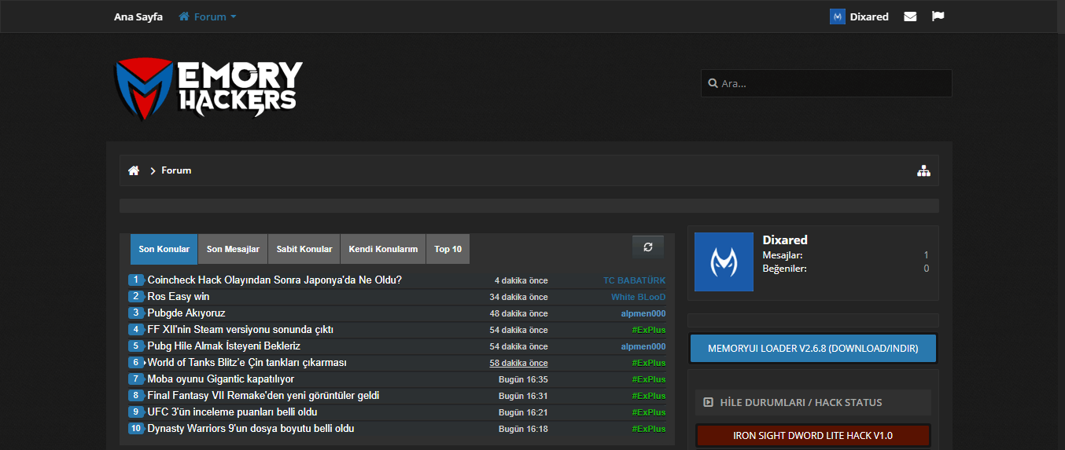Screen dimensions: 1065x450
Task: Click alpmen000 on Pubgde Akıyoruz row
Action: pos(643,313)
